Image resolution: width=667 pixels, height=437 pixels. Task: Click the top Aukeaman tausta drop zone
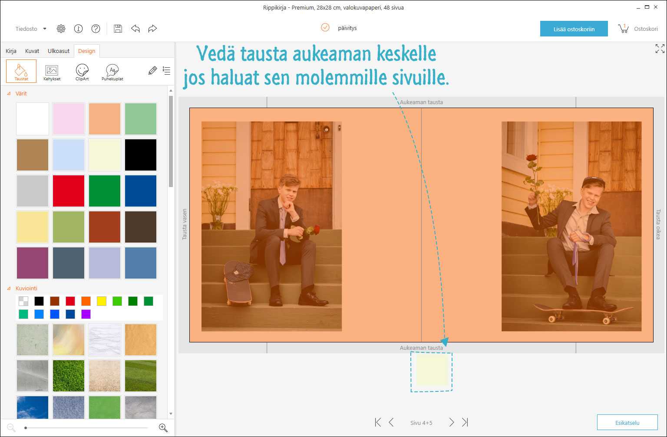pyautogui.click(x=421, y=102)
